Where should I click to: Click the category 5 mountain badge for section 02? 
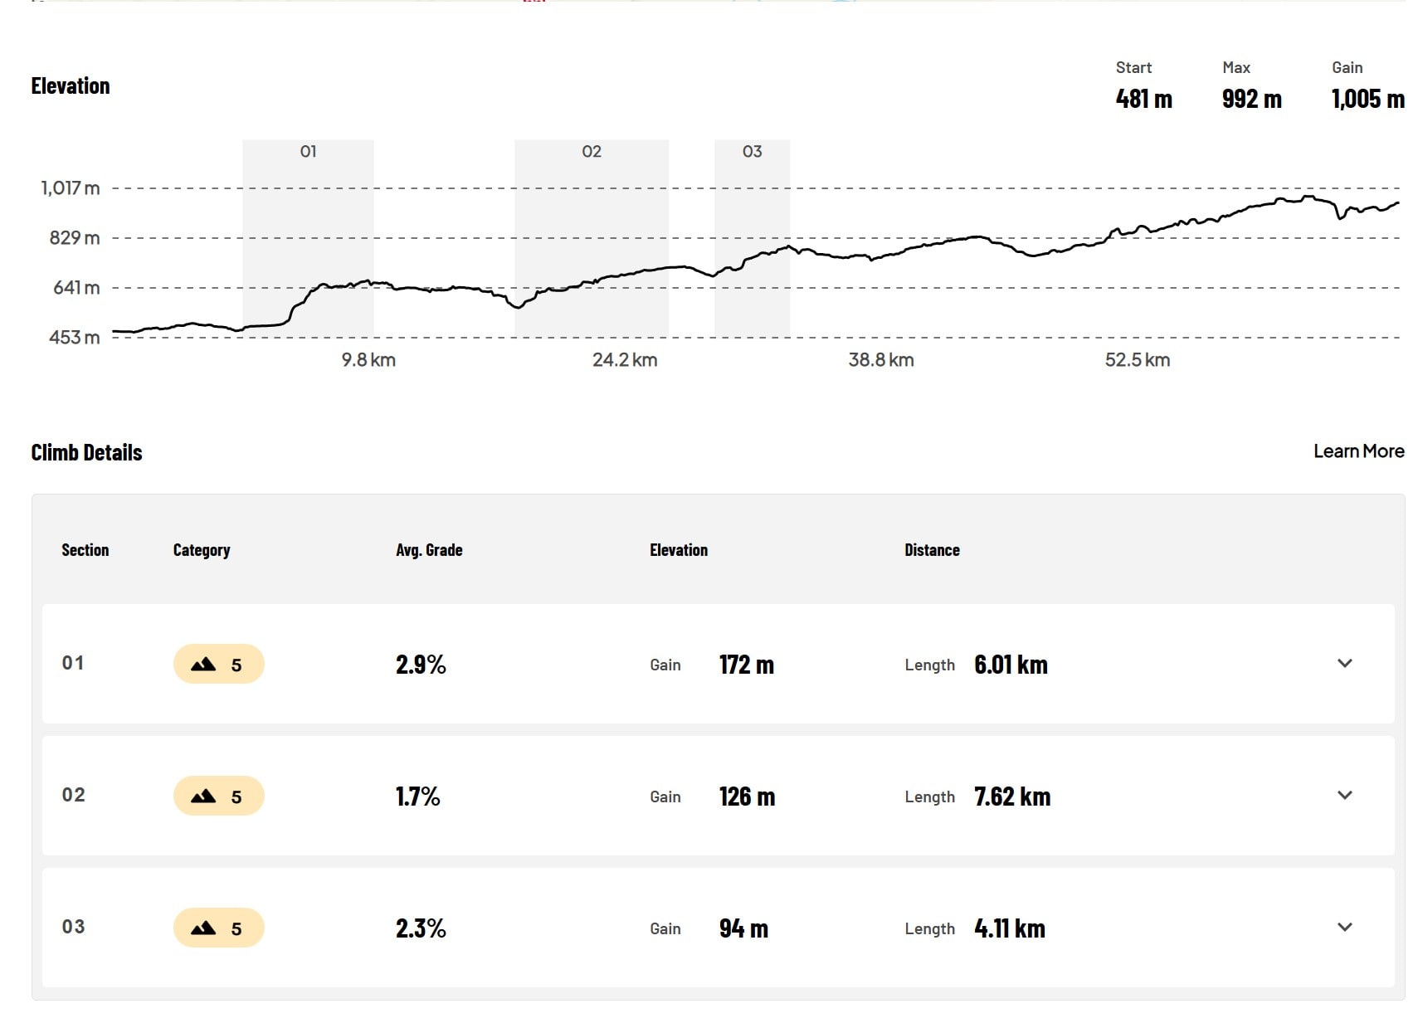pos(218,796)
